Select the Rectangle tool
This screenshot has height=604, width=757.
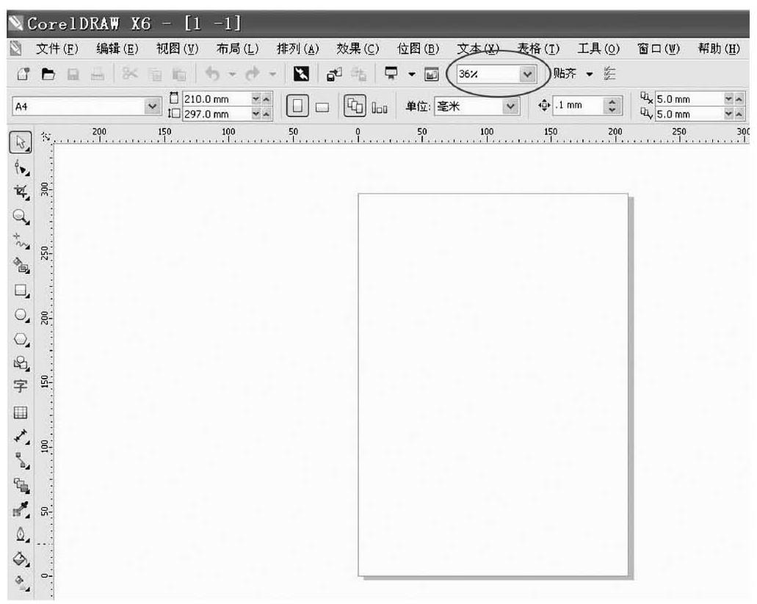pos(21,290)
